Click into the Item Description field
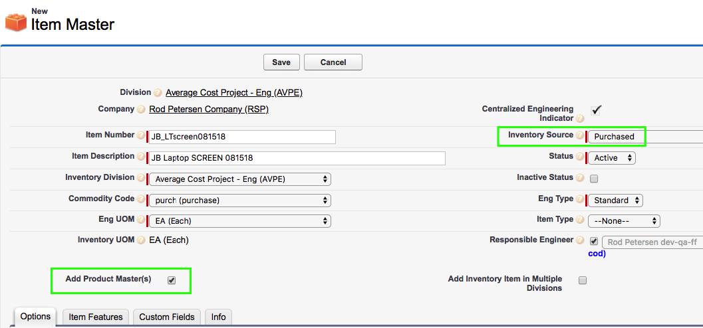 297,158
